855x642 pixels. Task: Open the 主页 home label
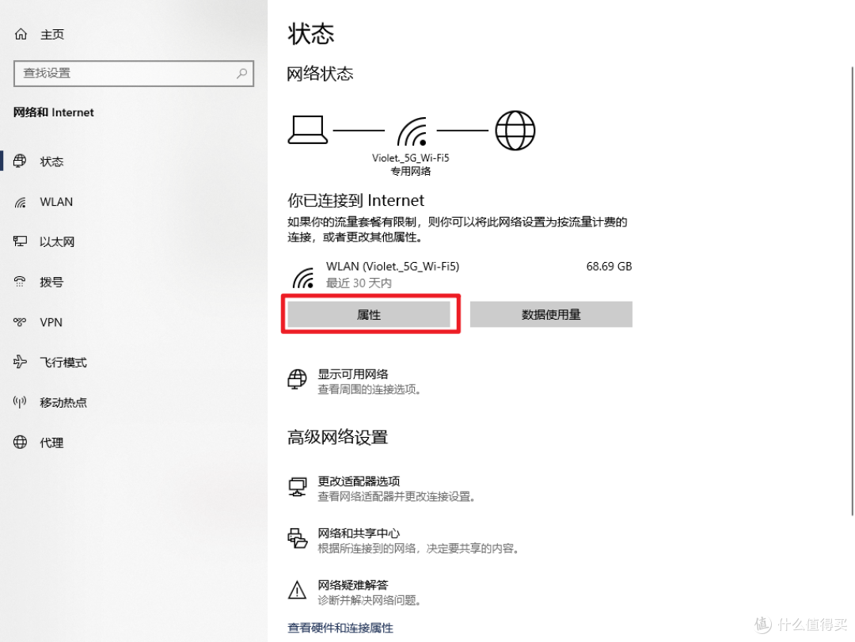click(51, 35)
